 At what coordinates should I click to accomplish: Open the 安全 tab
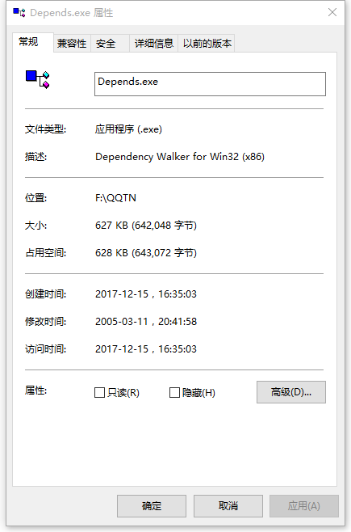110,44
